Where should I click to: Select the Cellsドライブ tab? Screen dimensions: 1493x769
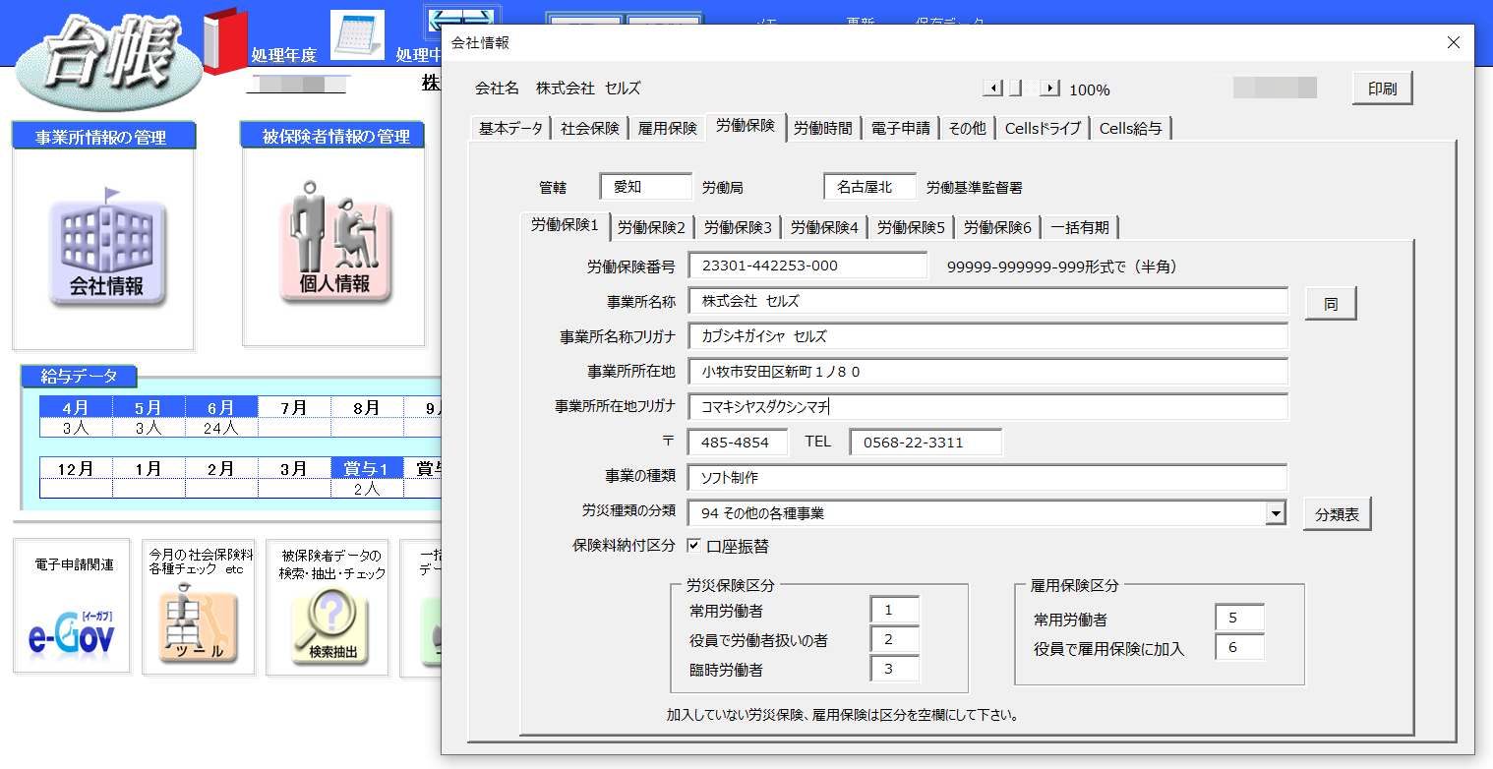click(1043, 129)
